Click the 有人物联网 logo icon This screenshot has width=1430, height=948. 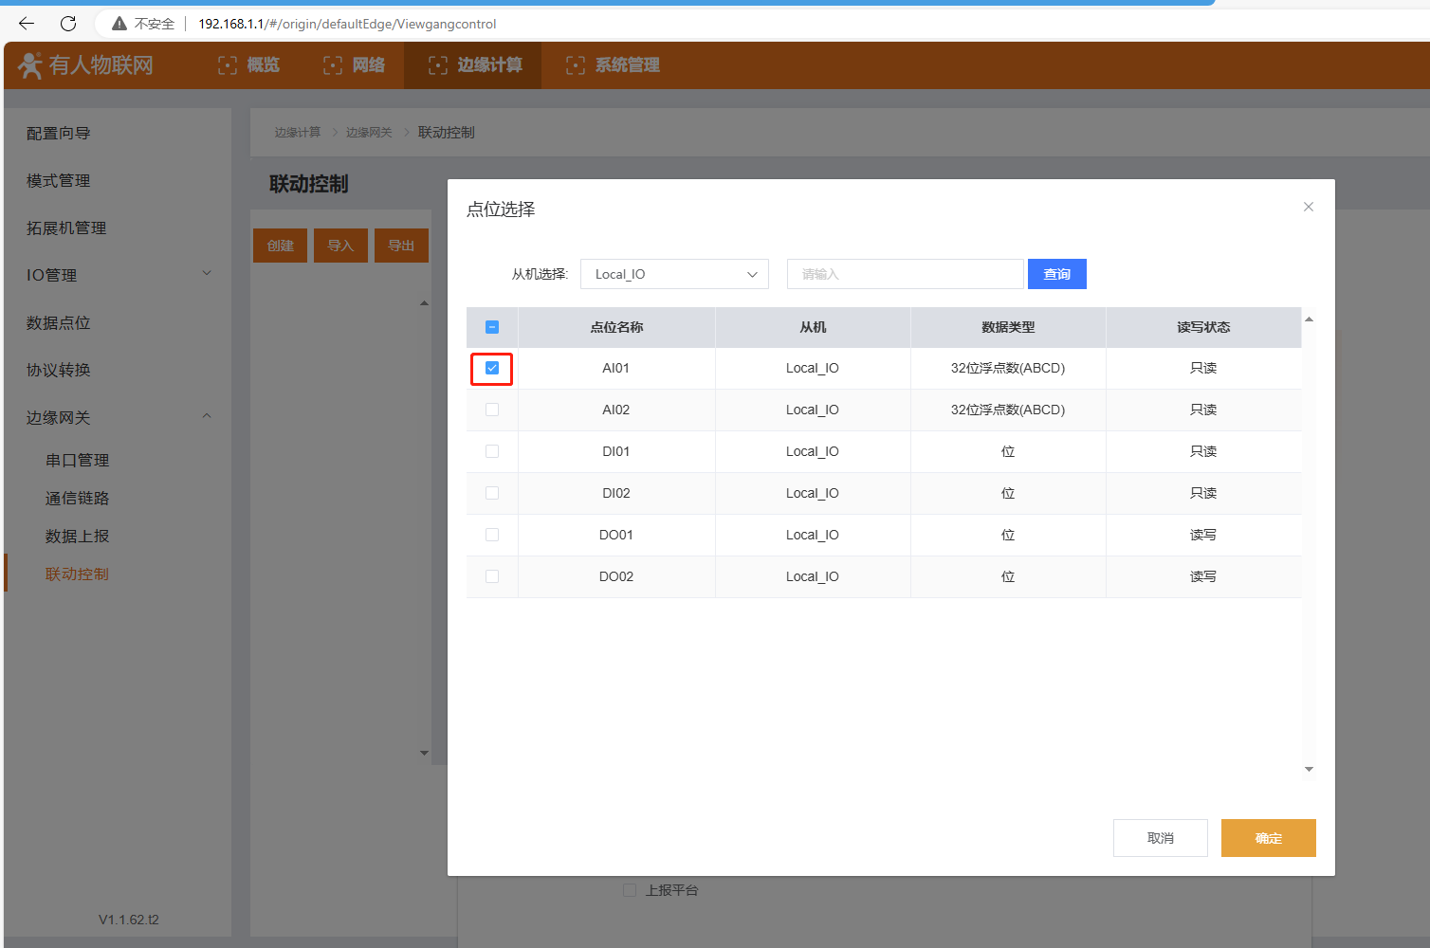coord(30,65)
